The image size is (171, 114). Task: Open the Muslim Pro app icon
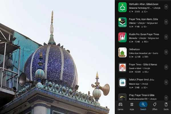point(123,37)
